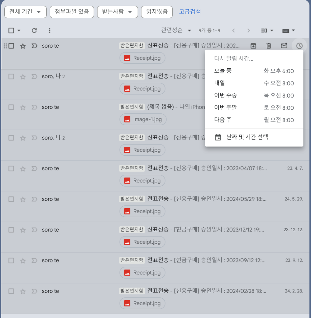Check the (제목 없음) email checkbox
This screenshot has height=318, width=311.
(x=11, y=107)
